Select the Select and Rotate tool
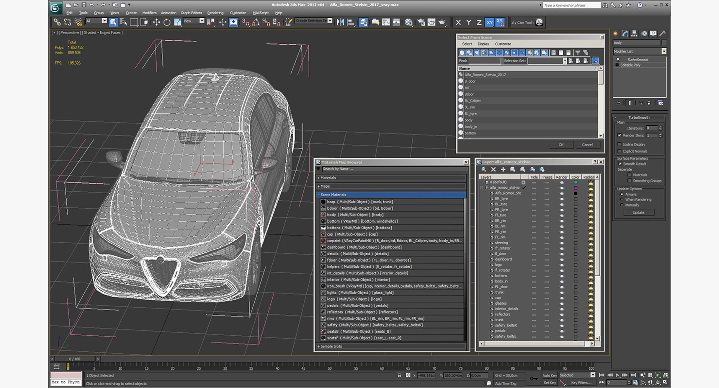Image resolution: width=719 pixels, height=388 pixels. pyautogui.click(x=167, y=22)
